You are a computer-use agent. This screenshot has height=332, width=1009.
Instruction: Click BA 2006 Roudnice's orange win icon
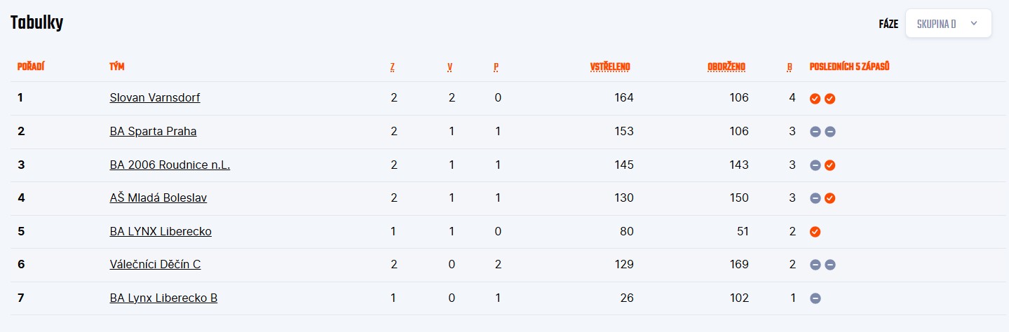point(830,165)
